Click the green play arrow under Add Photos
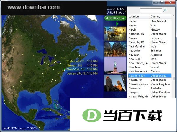Viewport: 177px width, 132px height. pyautogui.click(x=117, y=23)
